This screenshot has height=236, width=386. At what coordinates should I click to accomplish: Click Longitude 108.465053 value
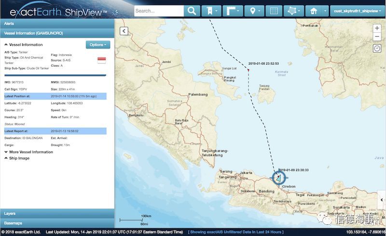coord(75,103)
